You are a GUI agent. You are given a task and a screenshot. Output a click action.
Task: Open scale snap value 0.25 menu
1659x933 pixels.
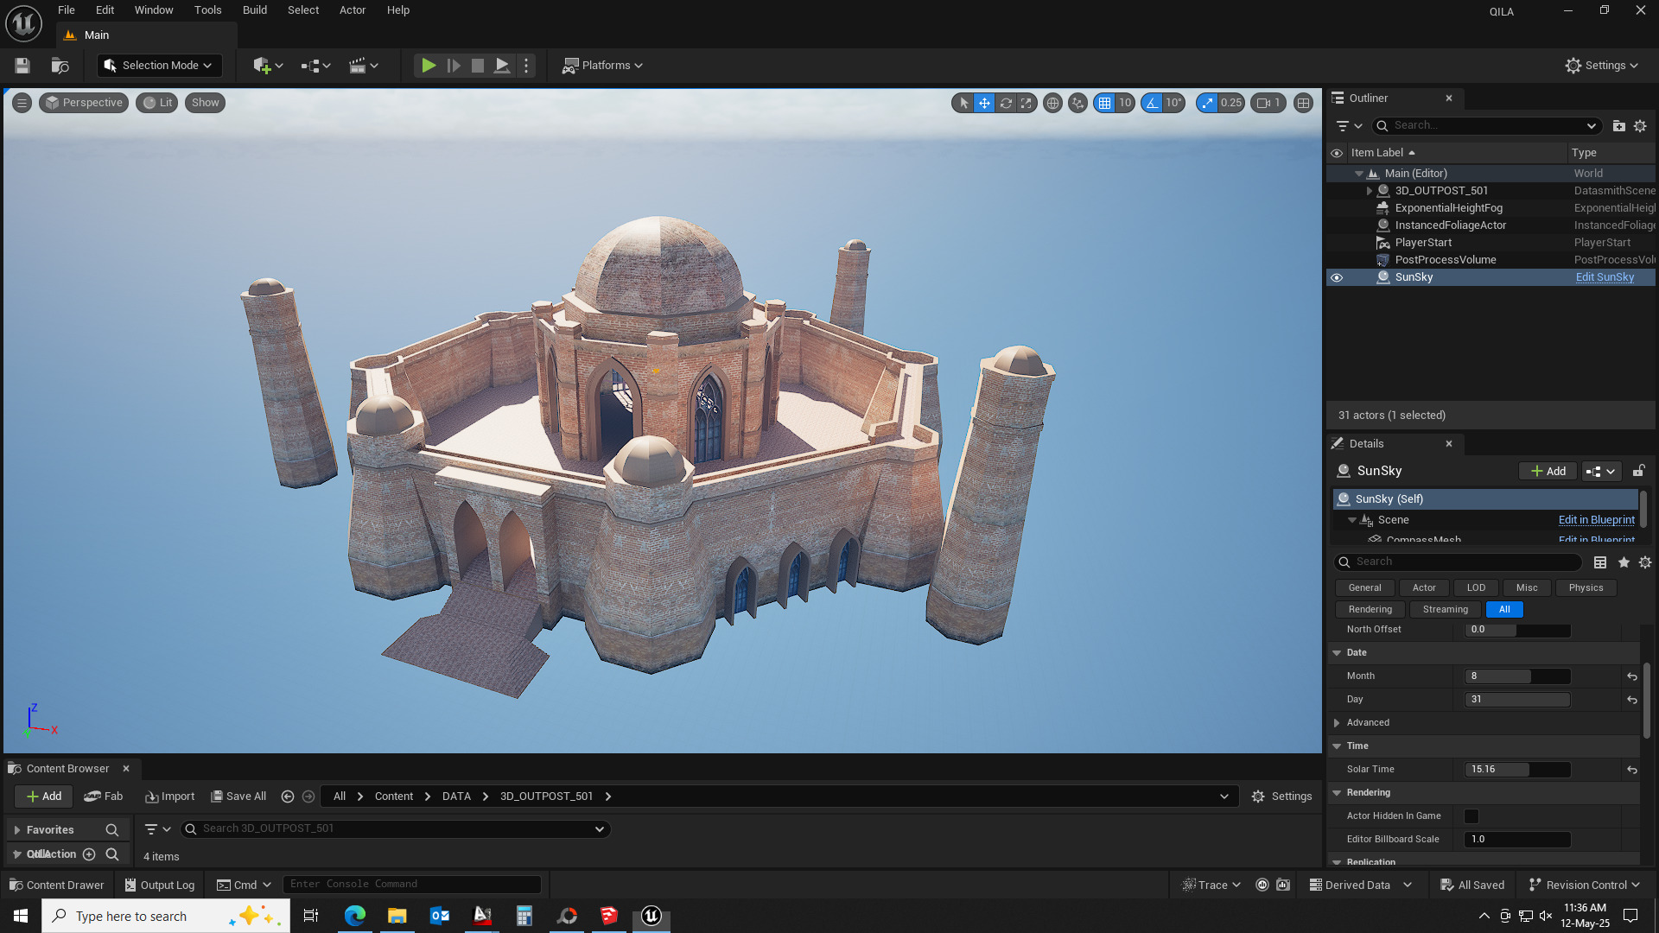click(1231, 103)
